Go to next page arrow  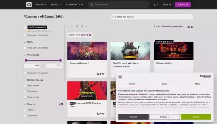[86, 26]
